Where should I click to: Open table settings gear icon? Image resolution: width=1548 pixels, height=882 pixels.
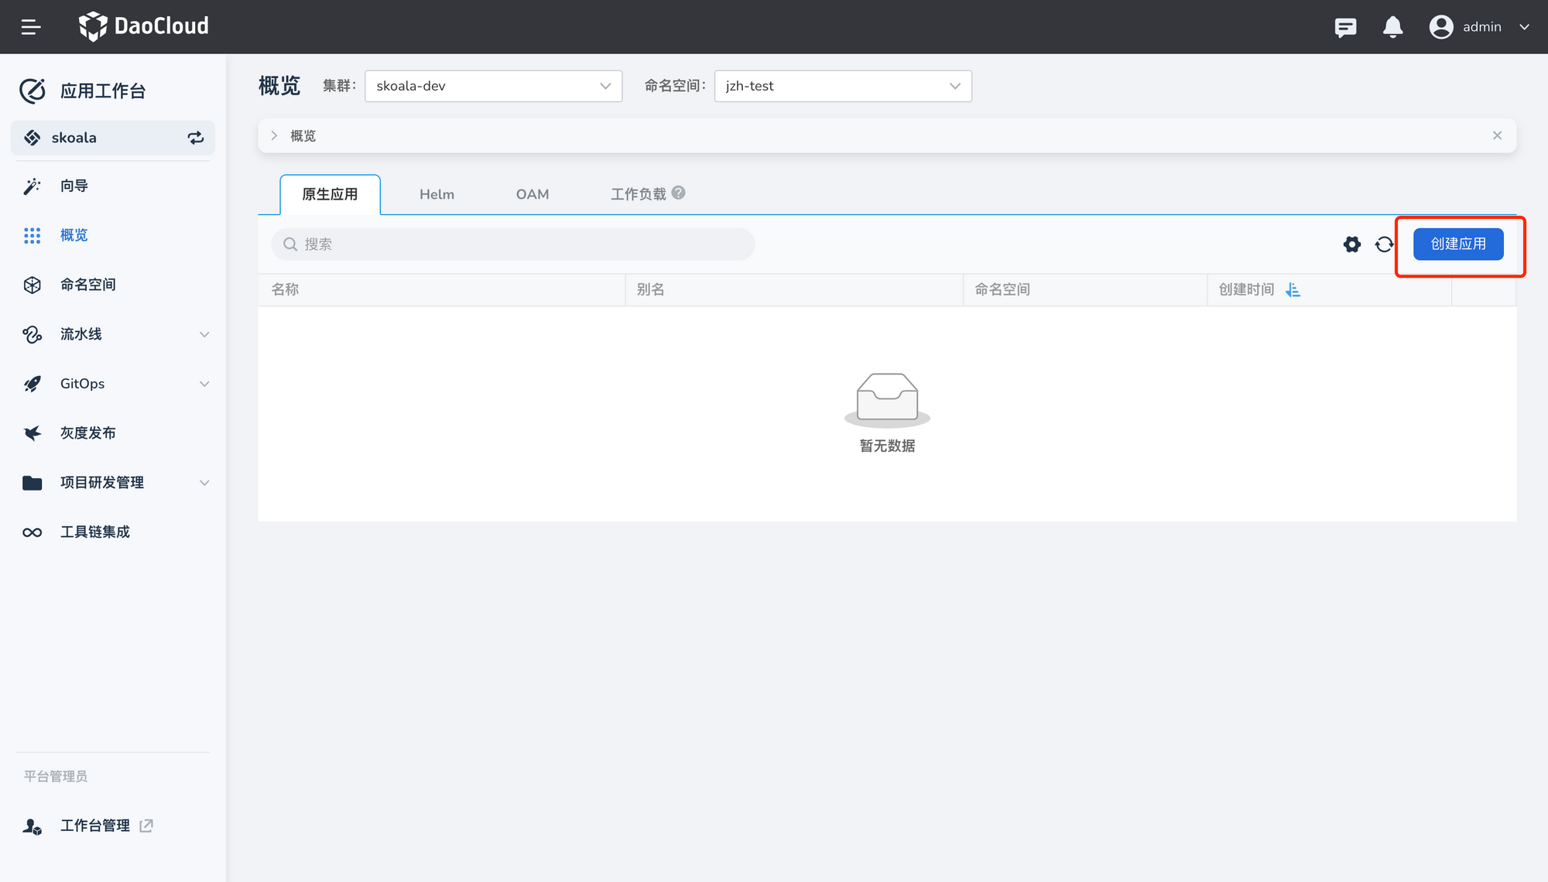pyautogui.click(x=1351, y=244)
